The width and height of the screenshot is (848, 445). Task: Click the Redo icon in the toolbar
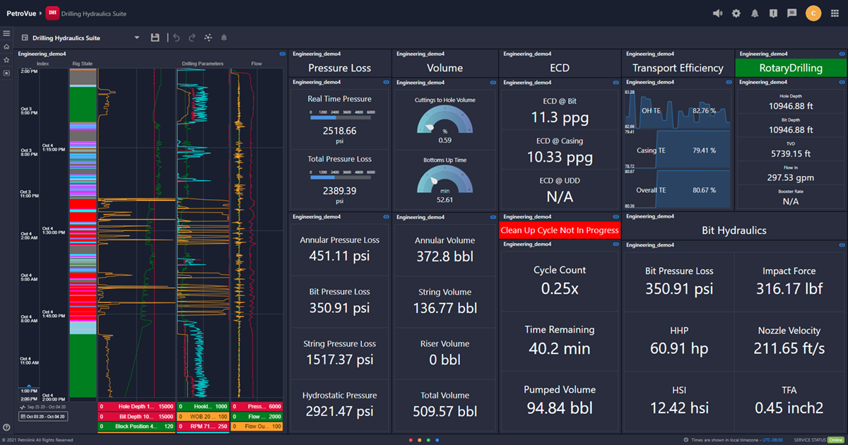(x=192, y=37)
